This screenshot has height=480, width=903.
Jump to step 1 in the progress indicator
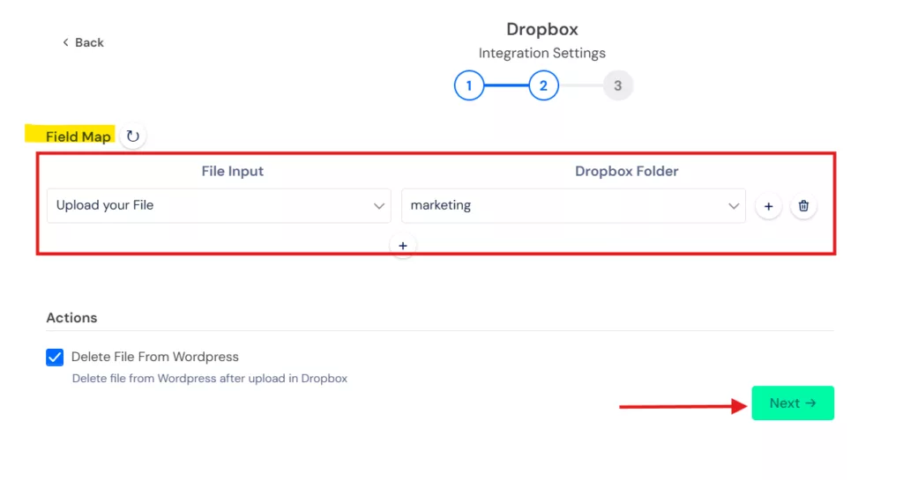pos(469,85)
